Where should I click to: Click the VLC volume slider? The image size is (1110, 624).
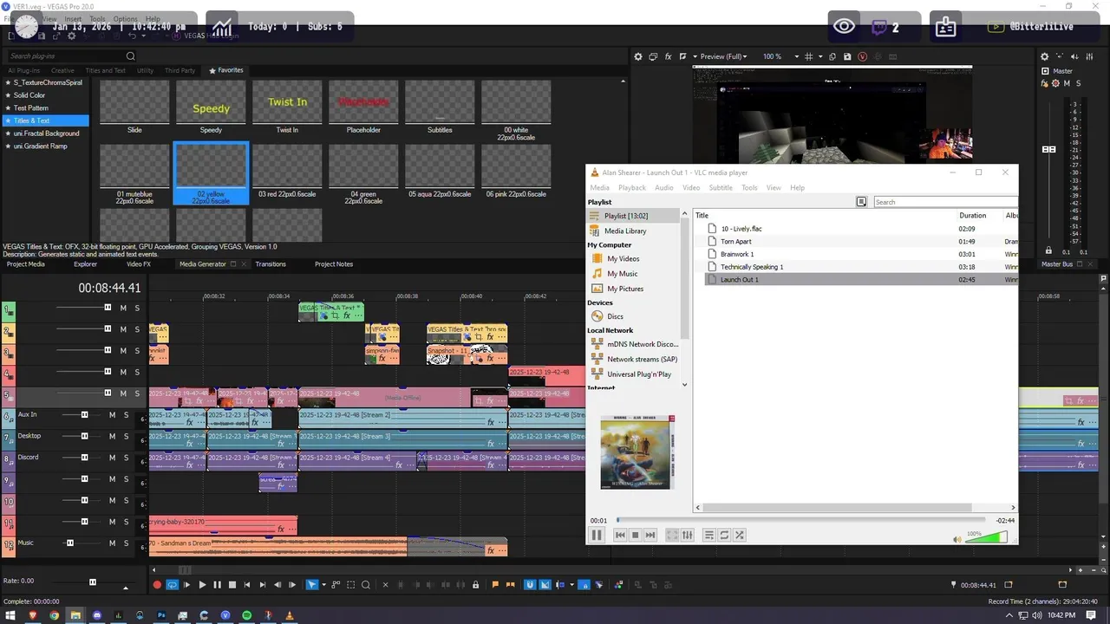point(986,537)
